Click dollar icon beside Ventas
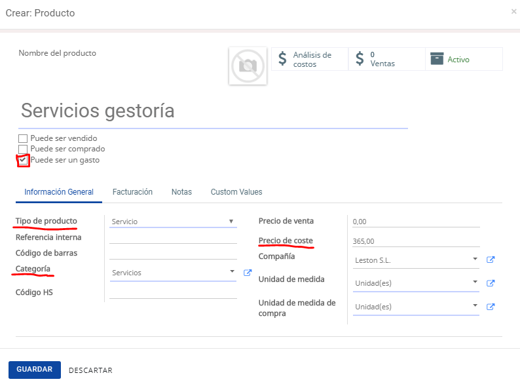This screenshot has width=520, height=390. (x=360, y=58)
